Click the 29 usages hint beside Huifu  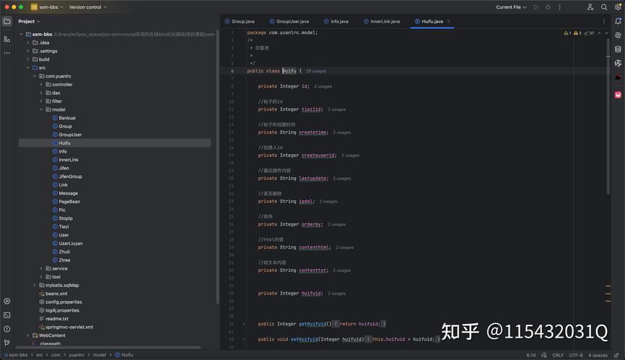point(316,71)
